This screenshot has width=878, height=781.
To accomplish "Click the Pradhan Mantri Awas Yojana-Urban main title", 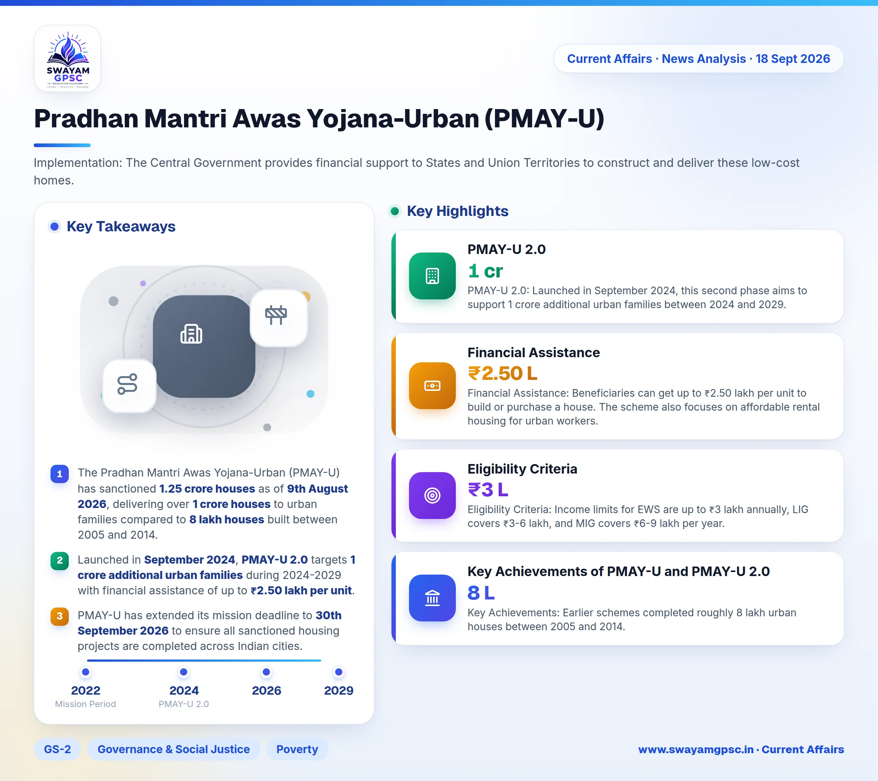I will [x=319, y=118].
